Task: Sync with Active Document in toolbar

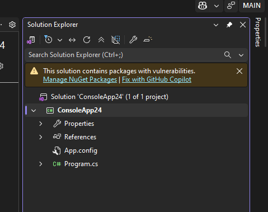Action: tap(72, 40)
